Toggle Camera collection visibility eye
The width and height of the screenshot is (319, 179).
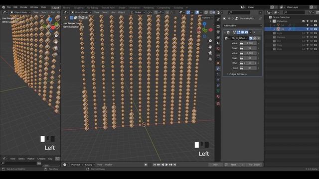[312, 37]
